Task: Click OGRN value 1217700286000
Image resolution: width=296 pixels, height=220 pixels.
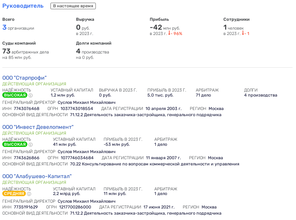Action: coord(75,207)
